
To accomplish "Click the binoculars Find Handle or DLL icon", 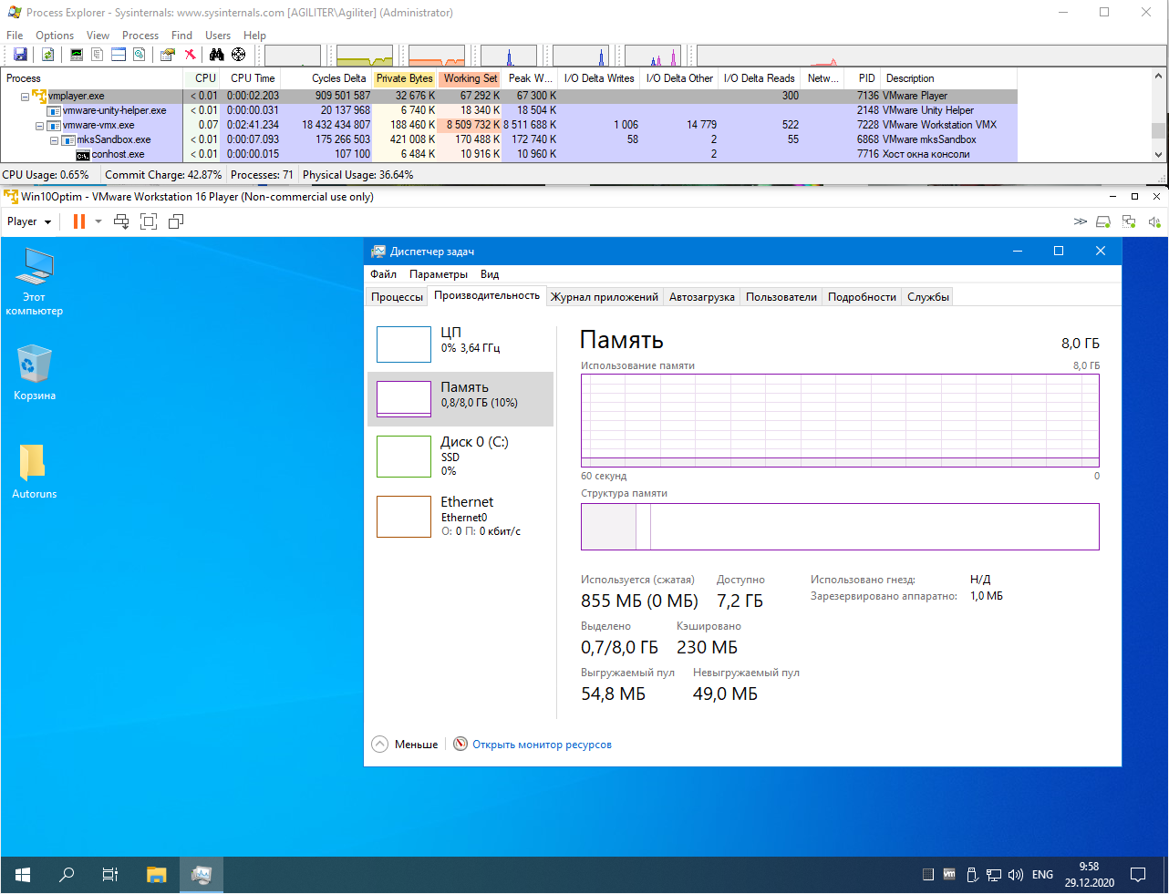I will point(217,55).
